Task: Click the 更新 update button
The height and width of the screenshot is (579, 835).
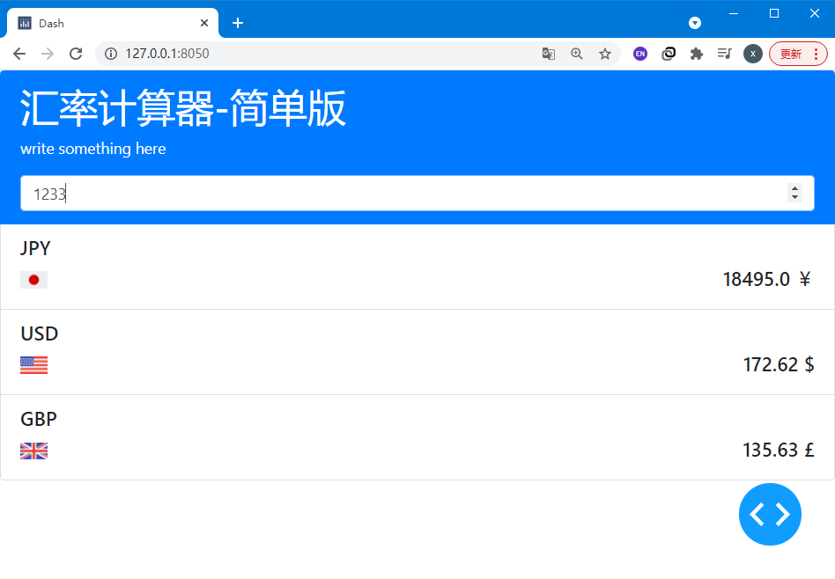Action: coord(791,54)
